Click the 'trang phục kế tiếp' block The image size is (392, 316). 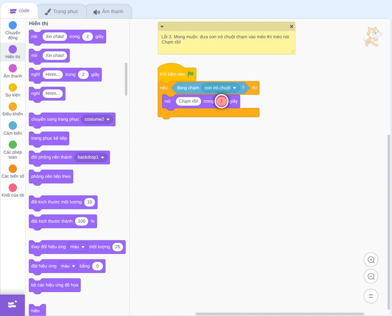tap(49, 138)
